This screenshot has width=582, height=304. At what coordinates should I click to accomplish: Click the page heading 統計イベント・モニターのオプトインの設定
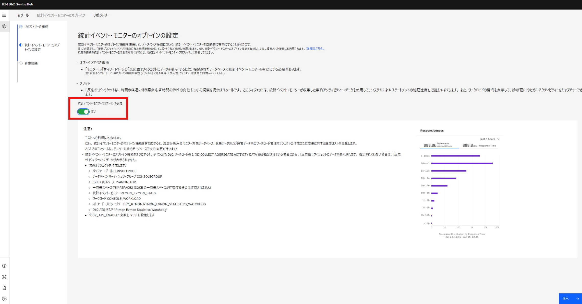point(128,35)
